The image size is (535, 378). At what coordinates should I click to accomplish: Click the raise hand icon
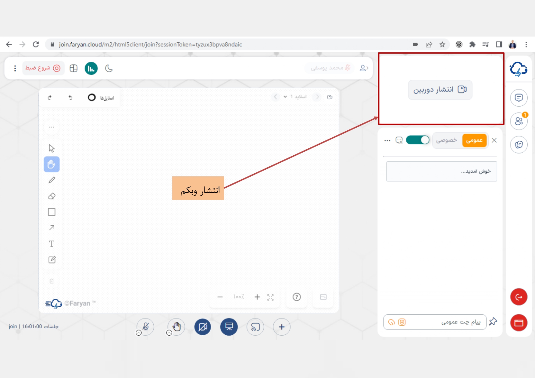(177, 327)
